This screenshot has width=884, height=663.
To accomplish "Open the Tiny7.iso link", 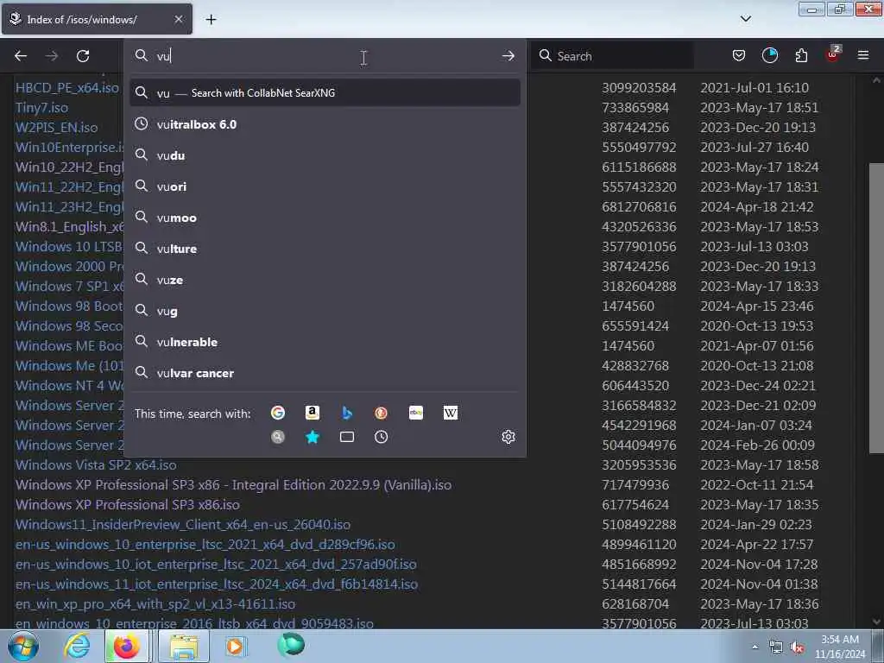I will click(41, 107).
